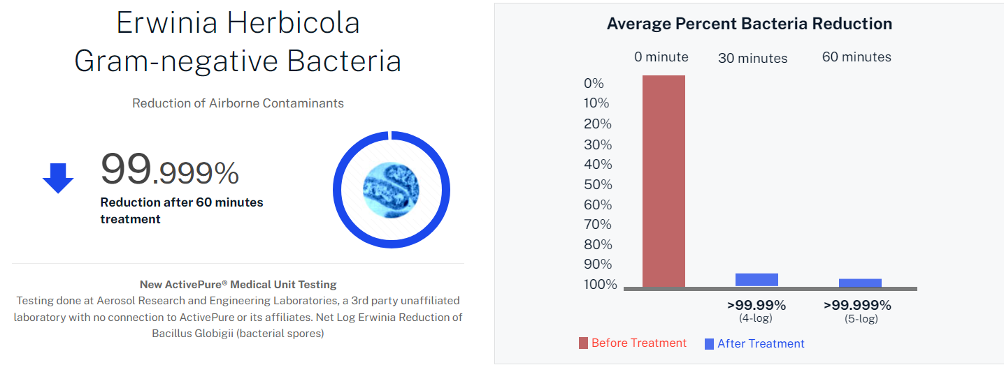Click the 50% axis label

coord(598,184)
